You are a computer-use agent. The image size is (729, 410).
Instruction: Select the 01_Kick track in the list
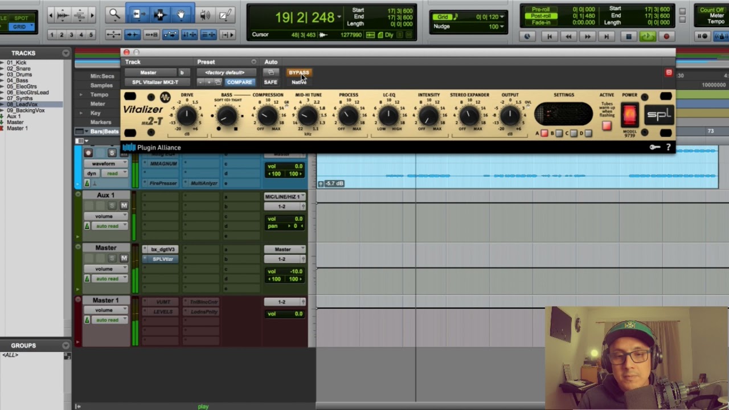17,63
